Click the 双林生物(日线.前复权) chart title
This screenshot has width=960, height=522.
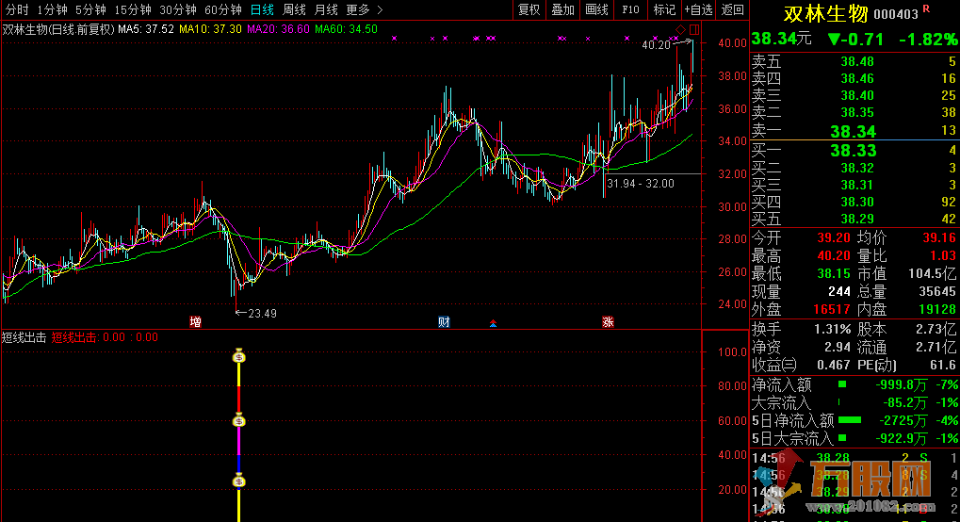(x=58, y=29)
